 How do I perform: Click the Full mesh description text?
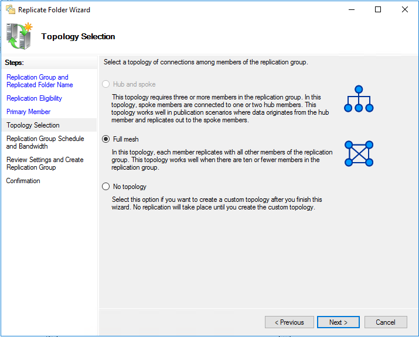click(222, 160)
